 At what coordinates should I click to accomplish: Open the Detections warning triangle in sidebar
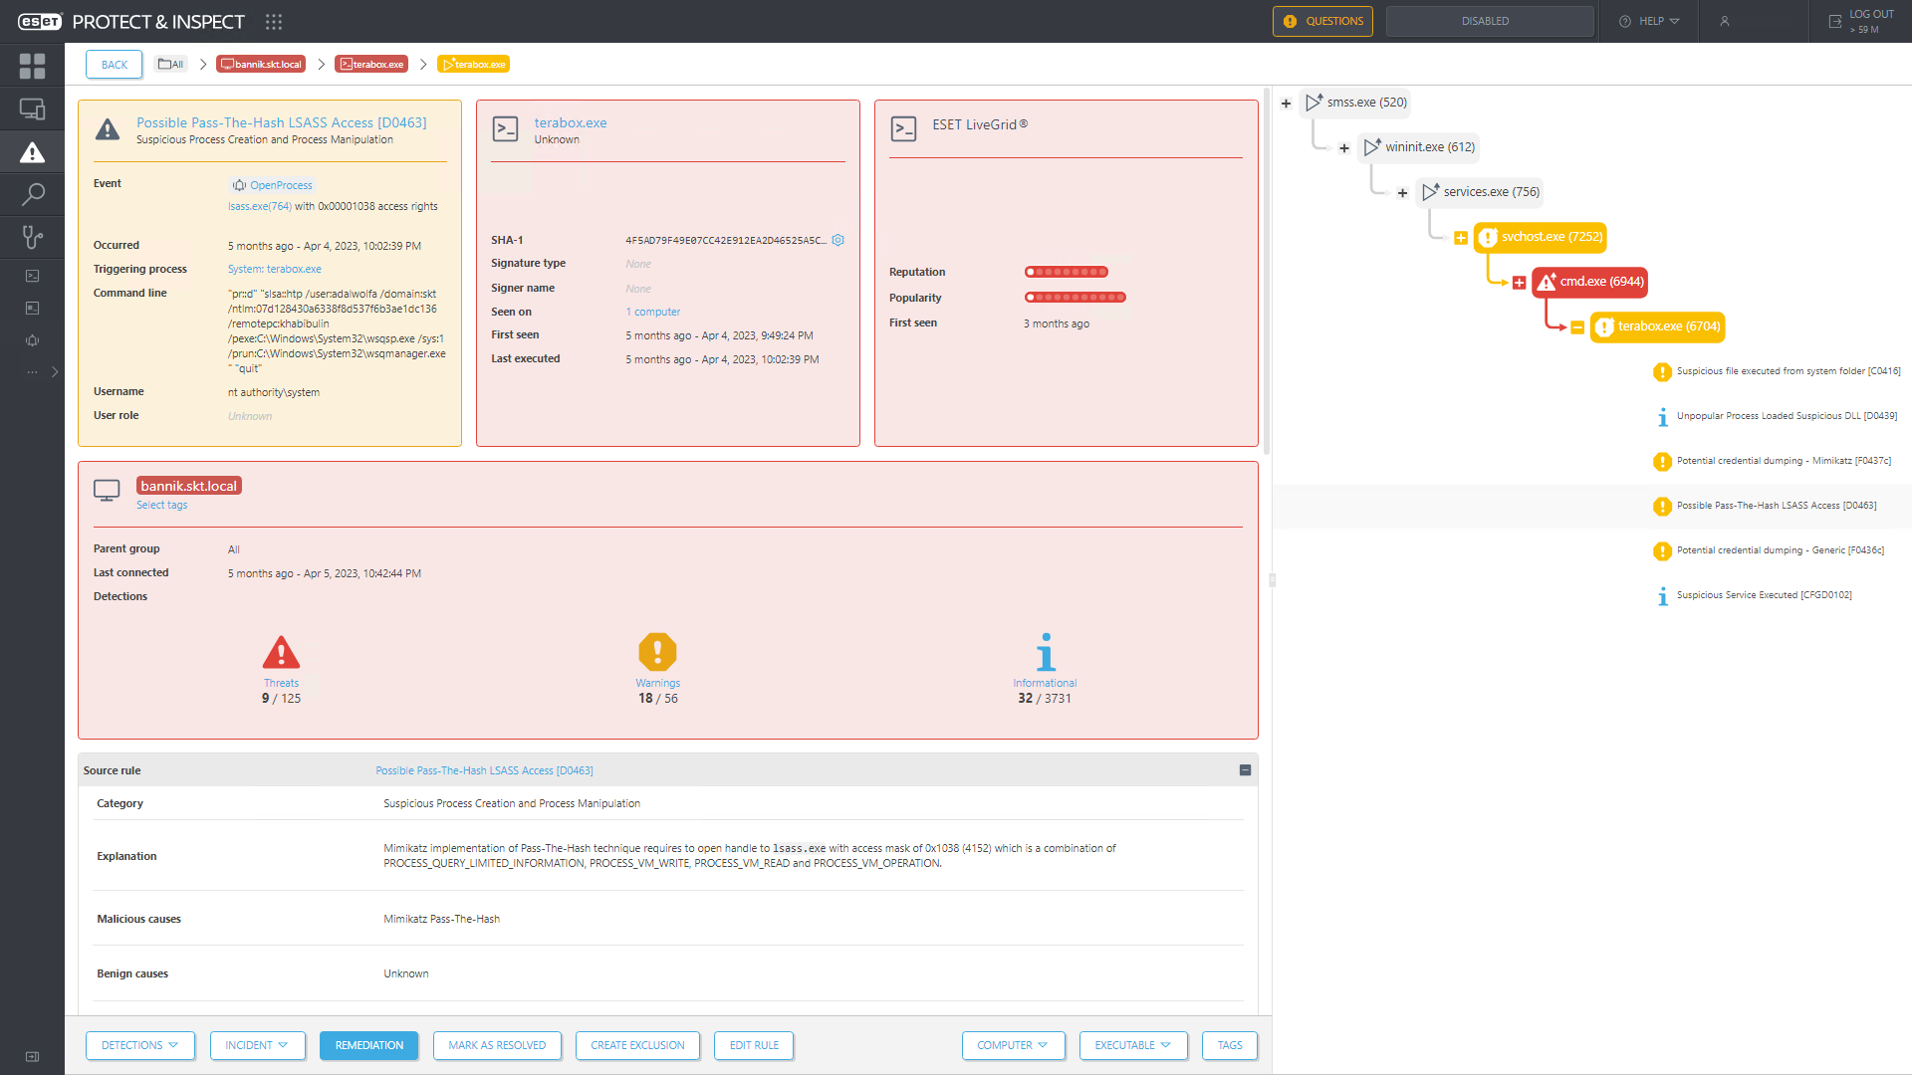[x=32, y=152]
